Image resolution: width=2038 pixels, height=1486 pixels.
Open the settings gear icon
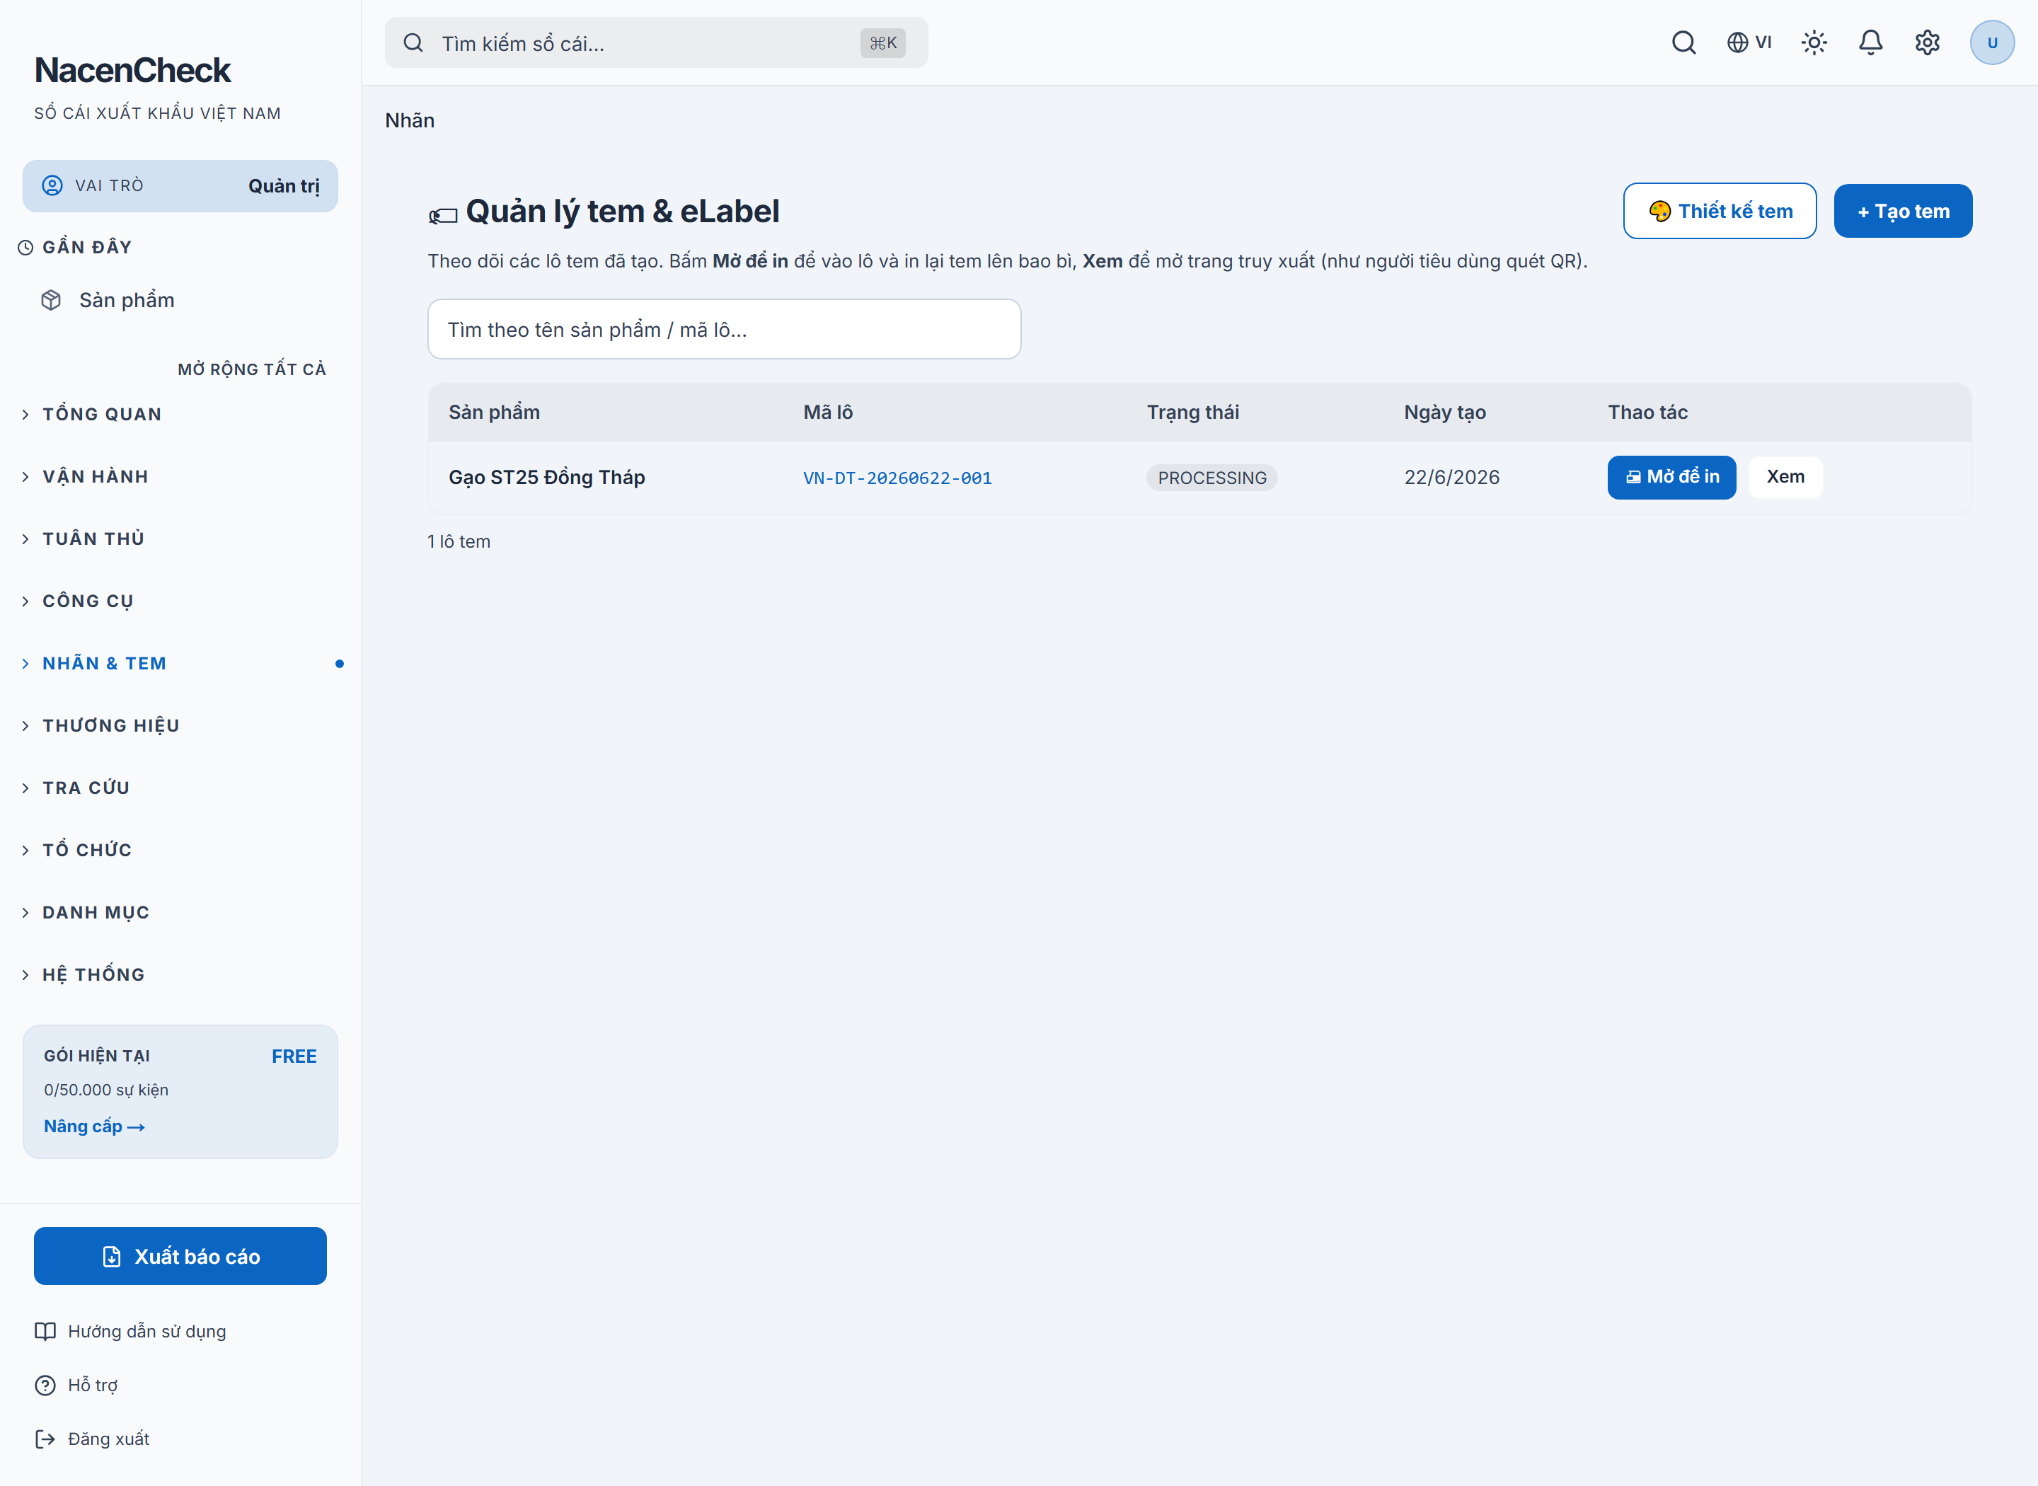(1928, 42)
